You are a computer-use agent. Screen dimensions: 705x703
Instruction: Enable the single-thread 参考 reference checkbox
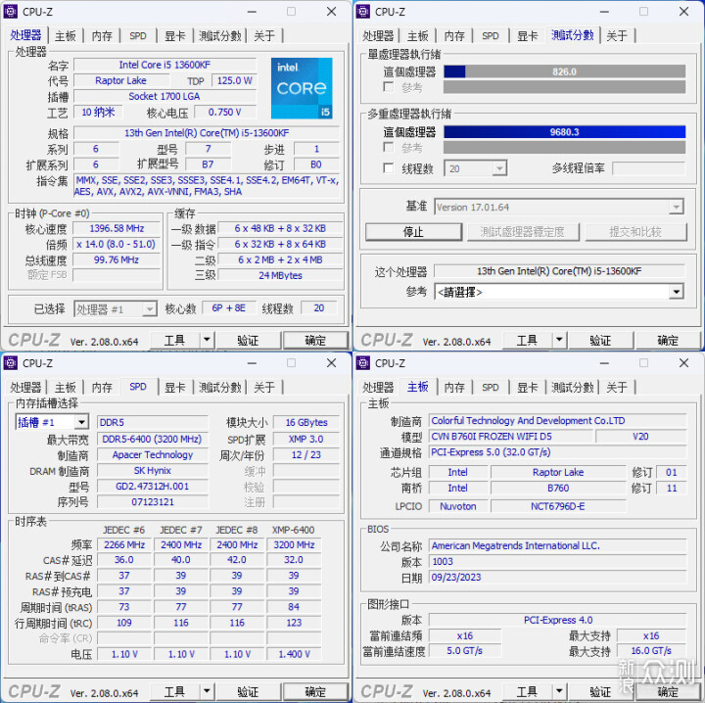pyautogui.click(x=389, y=87)
